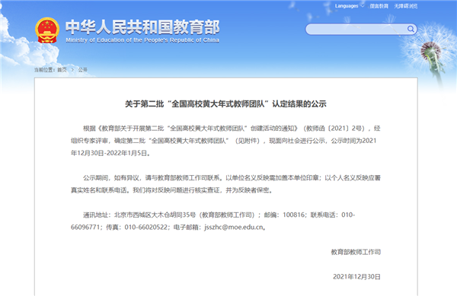Click the 见附件 text in the paragraph
Screen dimensions: 457x296
click(247, 141)
